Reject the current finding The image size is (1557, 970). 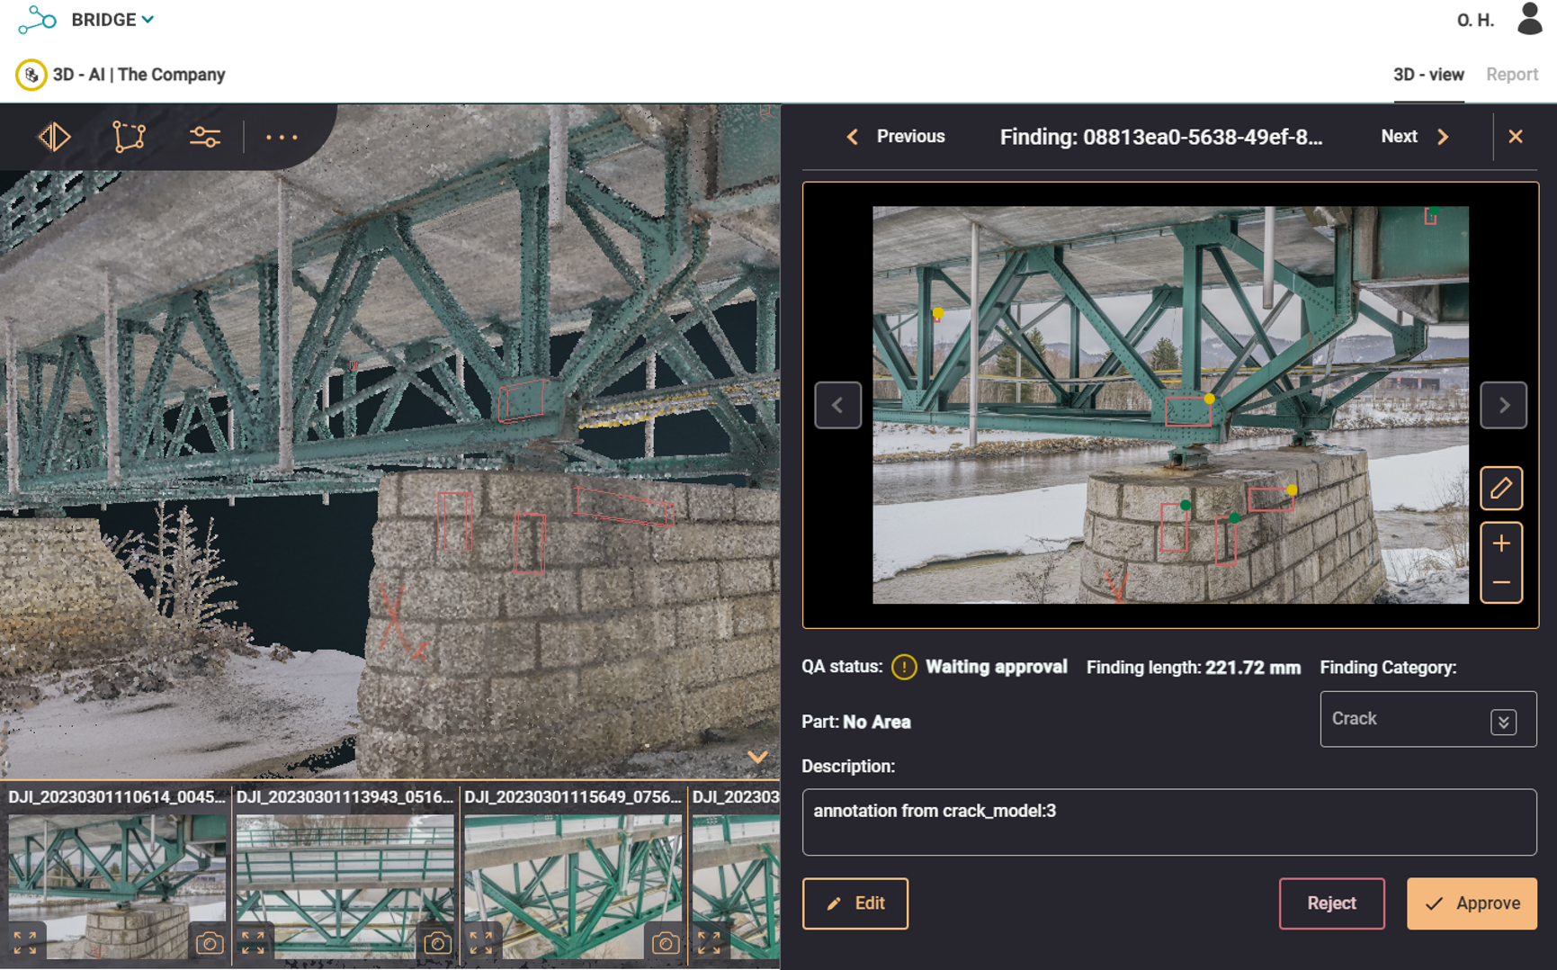[1332, 903]
